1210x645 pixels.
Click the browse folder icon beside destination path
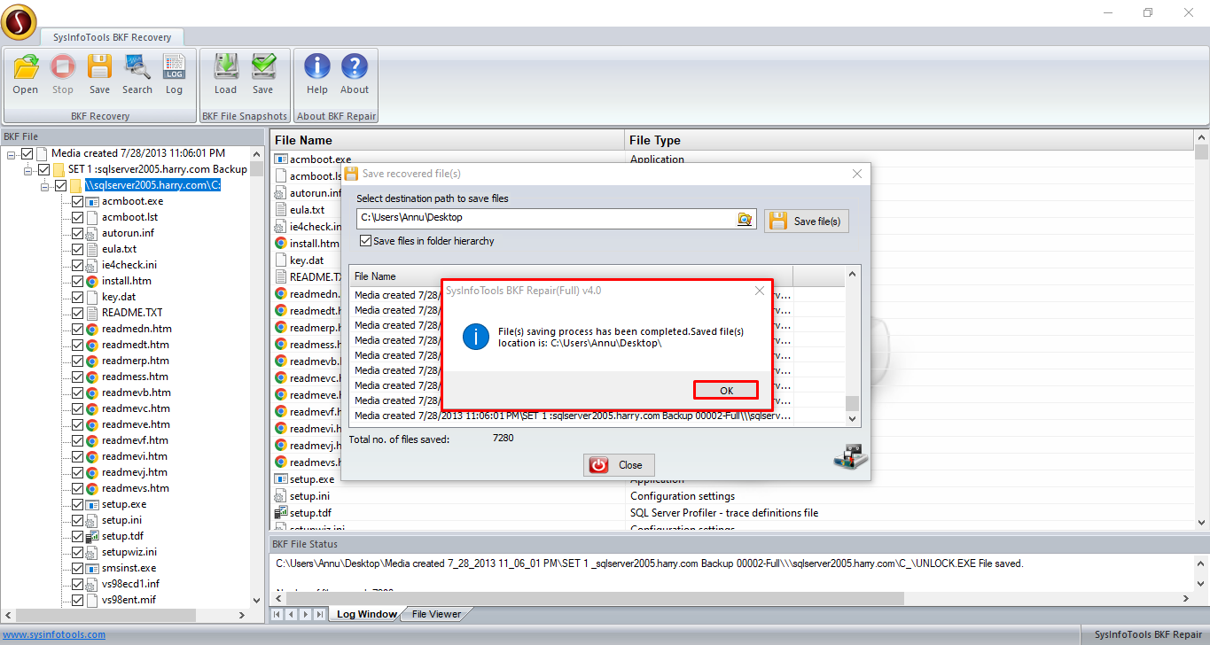click(x=746, y=219)
